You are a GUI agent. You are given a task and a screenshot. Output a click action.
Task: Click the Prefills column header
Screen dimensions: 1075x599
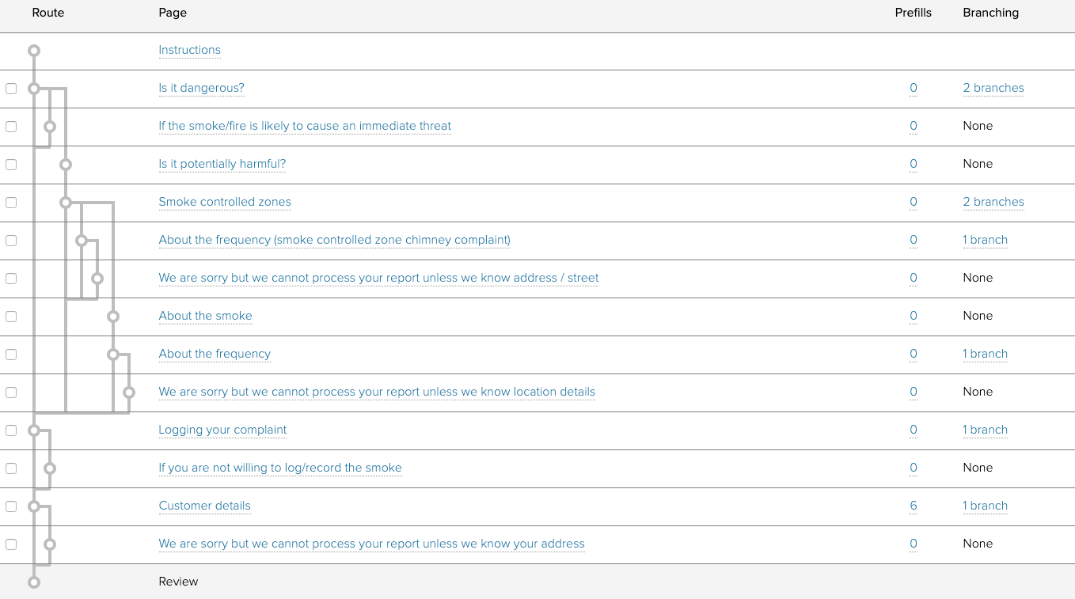click(x=913, y=13)
